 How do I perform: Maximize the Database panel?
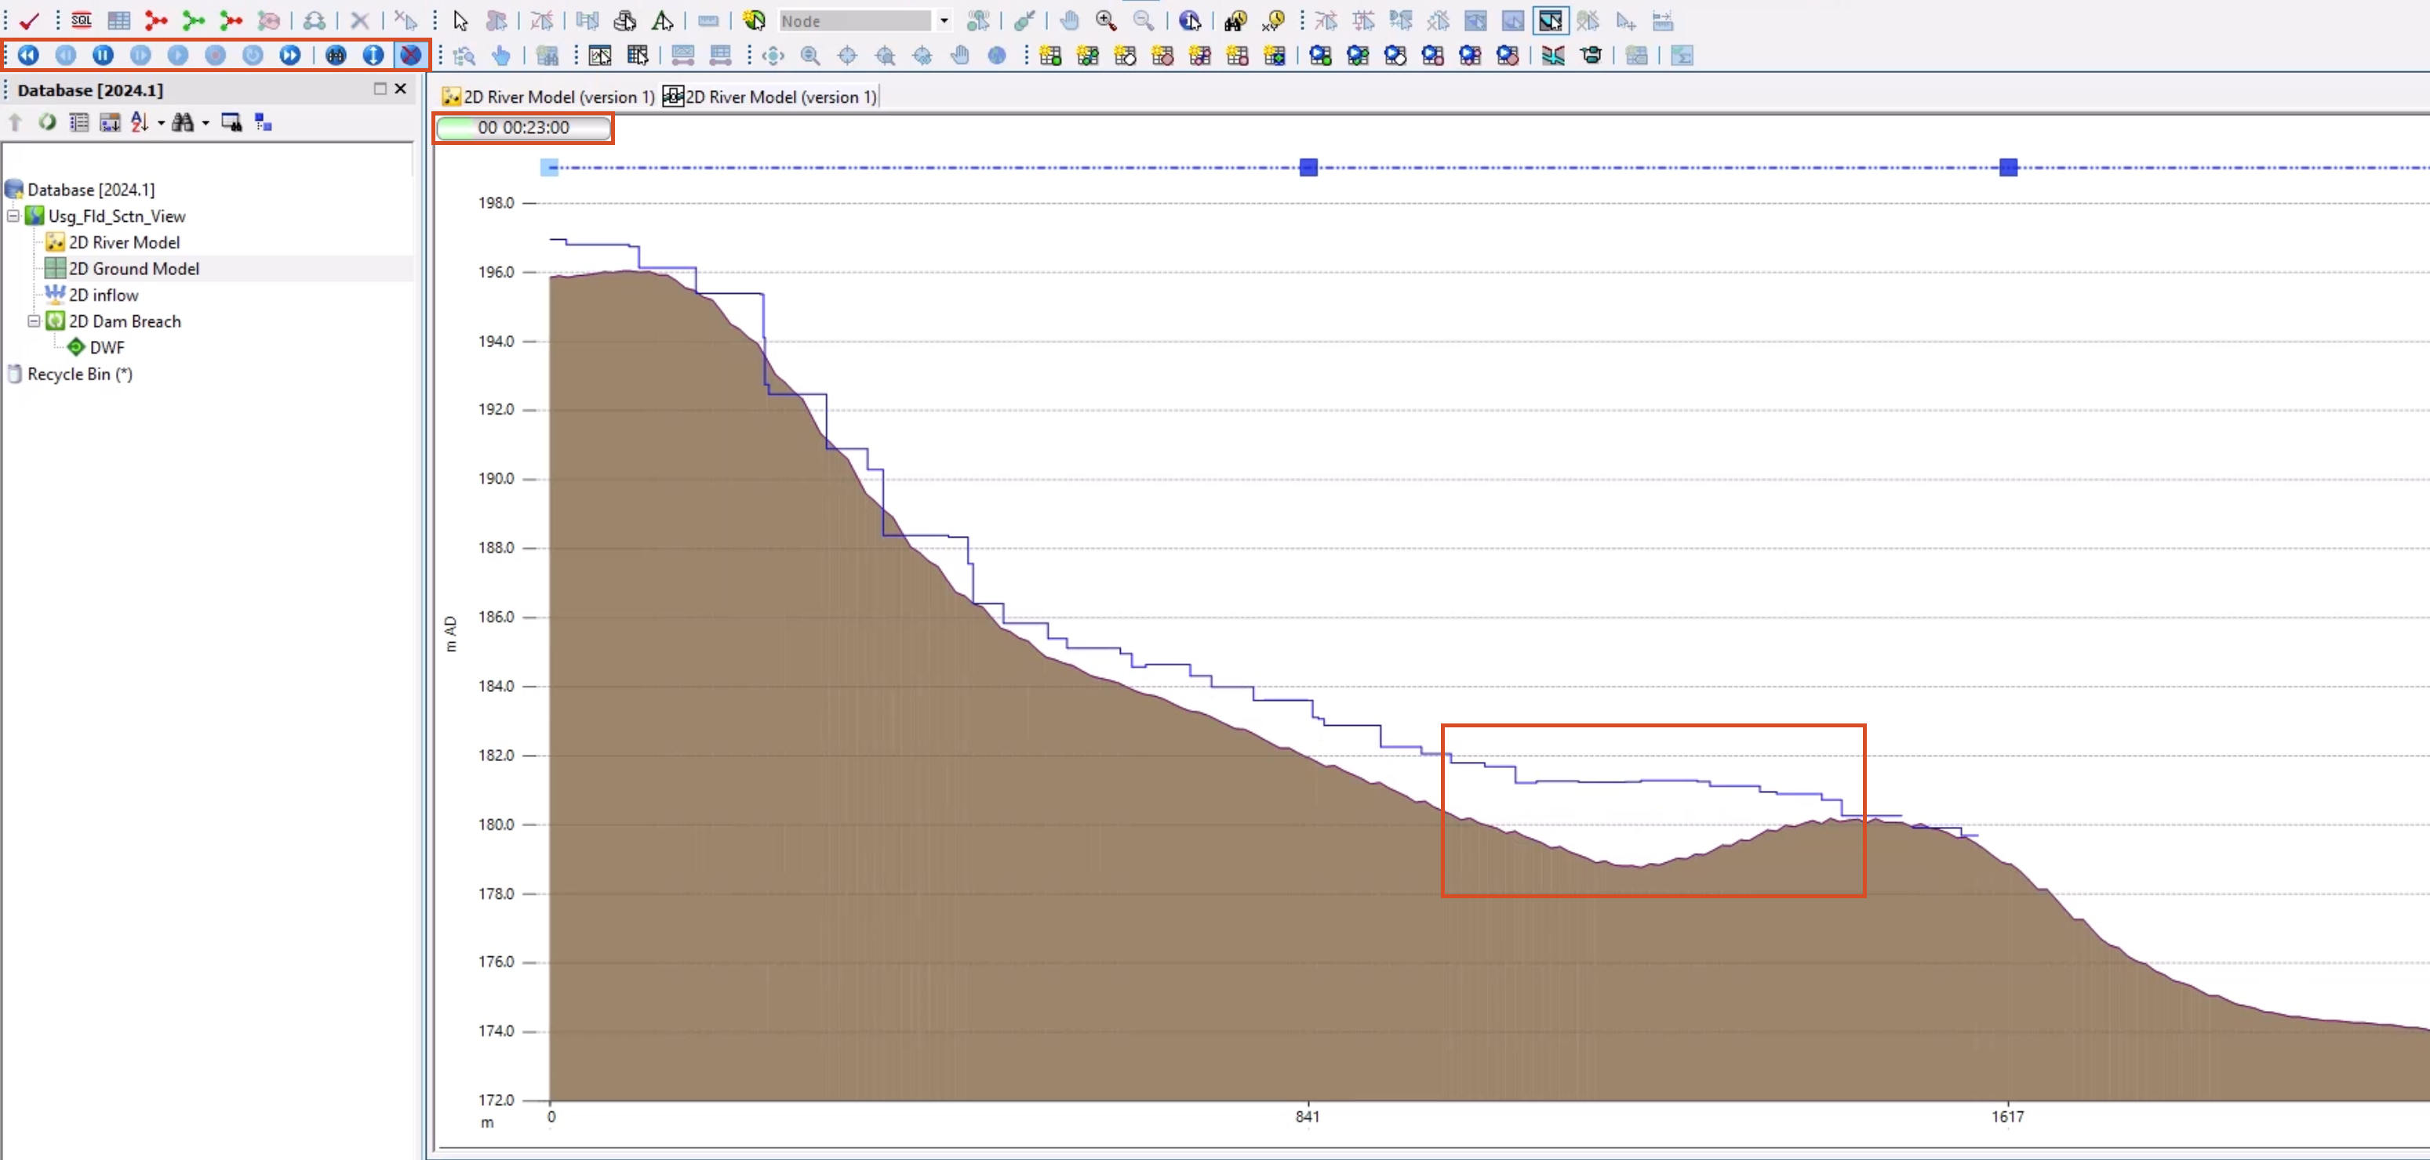click(380, 89)
